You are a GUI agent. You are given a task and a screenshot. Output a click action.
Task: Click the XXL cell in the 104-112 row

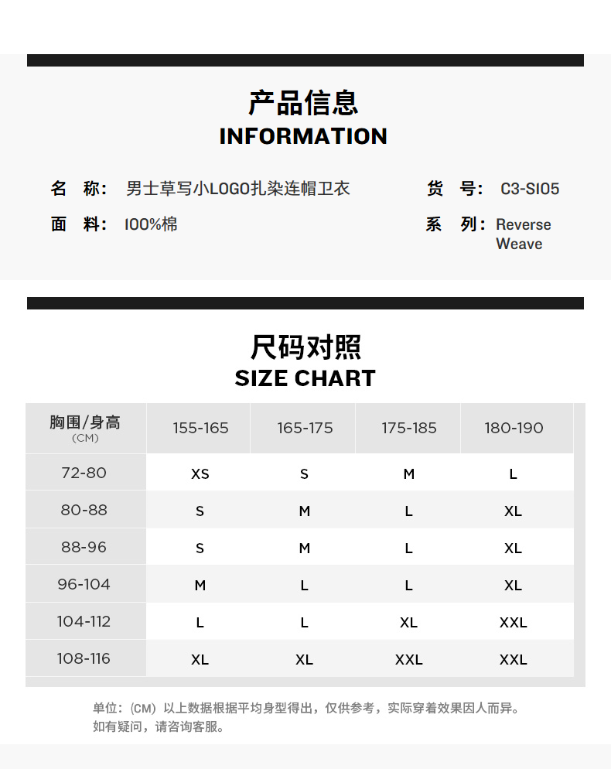coord(514,622)
